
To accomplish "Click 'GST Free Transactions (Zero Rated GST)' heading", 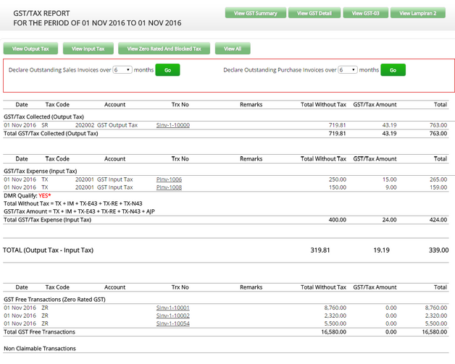I will coord(54,300).
